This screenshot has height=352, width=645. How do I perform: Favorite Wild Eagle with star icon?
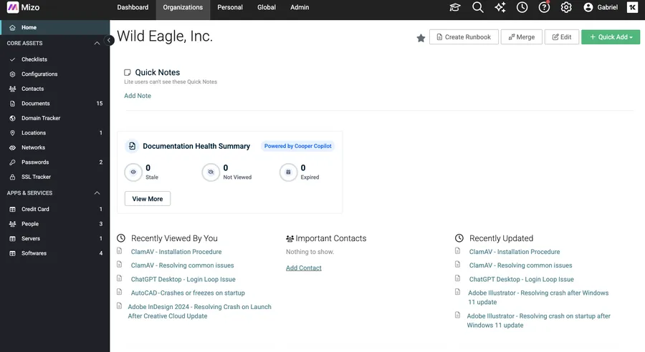tap(421, 38)
